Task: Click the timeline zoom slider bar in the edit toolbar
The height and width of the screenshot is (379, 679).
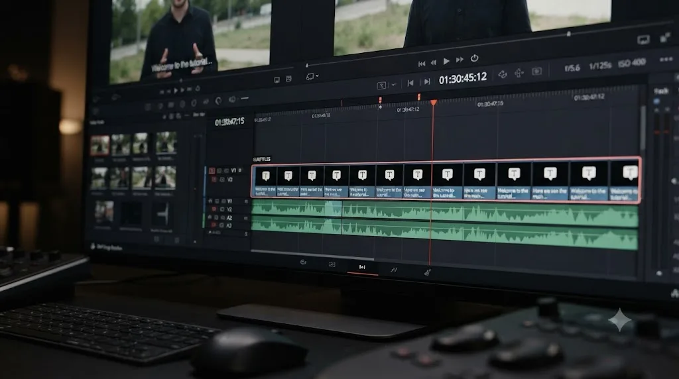Action: [245, 99]
